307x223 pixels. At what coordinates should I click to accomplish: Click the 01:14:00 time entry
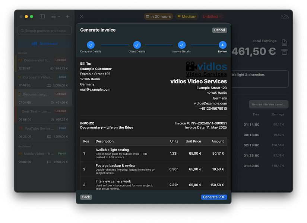tap(251, 125)
